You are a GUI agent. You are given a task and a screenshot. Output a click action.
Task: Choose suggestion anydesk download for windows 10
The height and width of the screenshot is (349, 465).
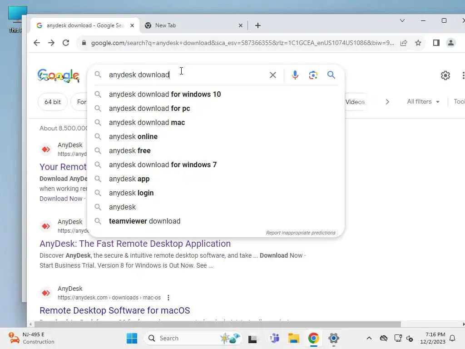click(216, 95)
